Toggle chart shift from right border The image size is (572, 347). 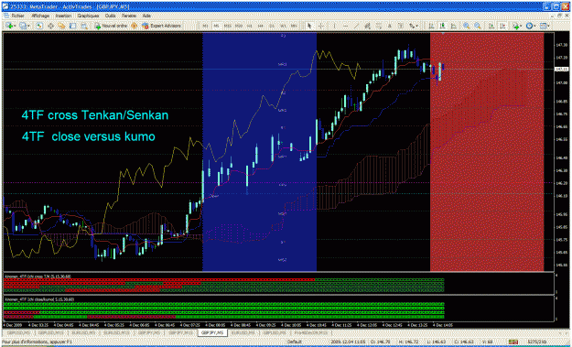503,26
